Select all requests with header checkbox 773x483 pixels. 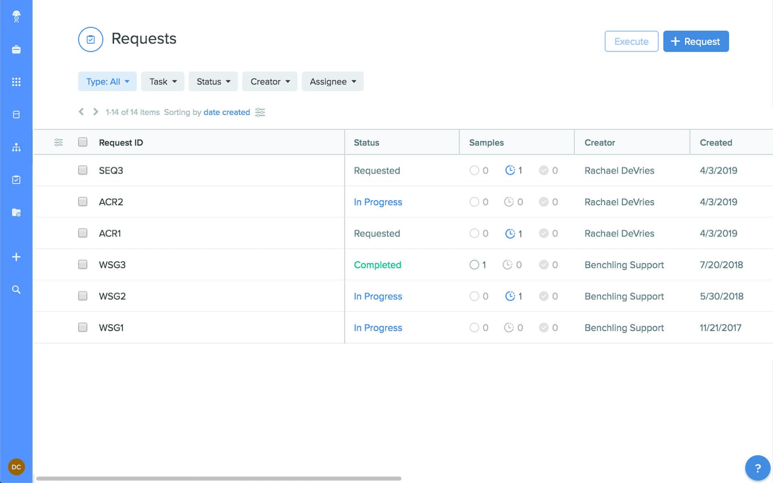pyautogui.click(x=83, y=142)
